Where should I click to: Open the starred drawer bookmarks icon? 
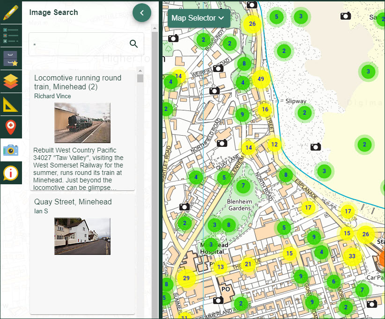(11, 58)
